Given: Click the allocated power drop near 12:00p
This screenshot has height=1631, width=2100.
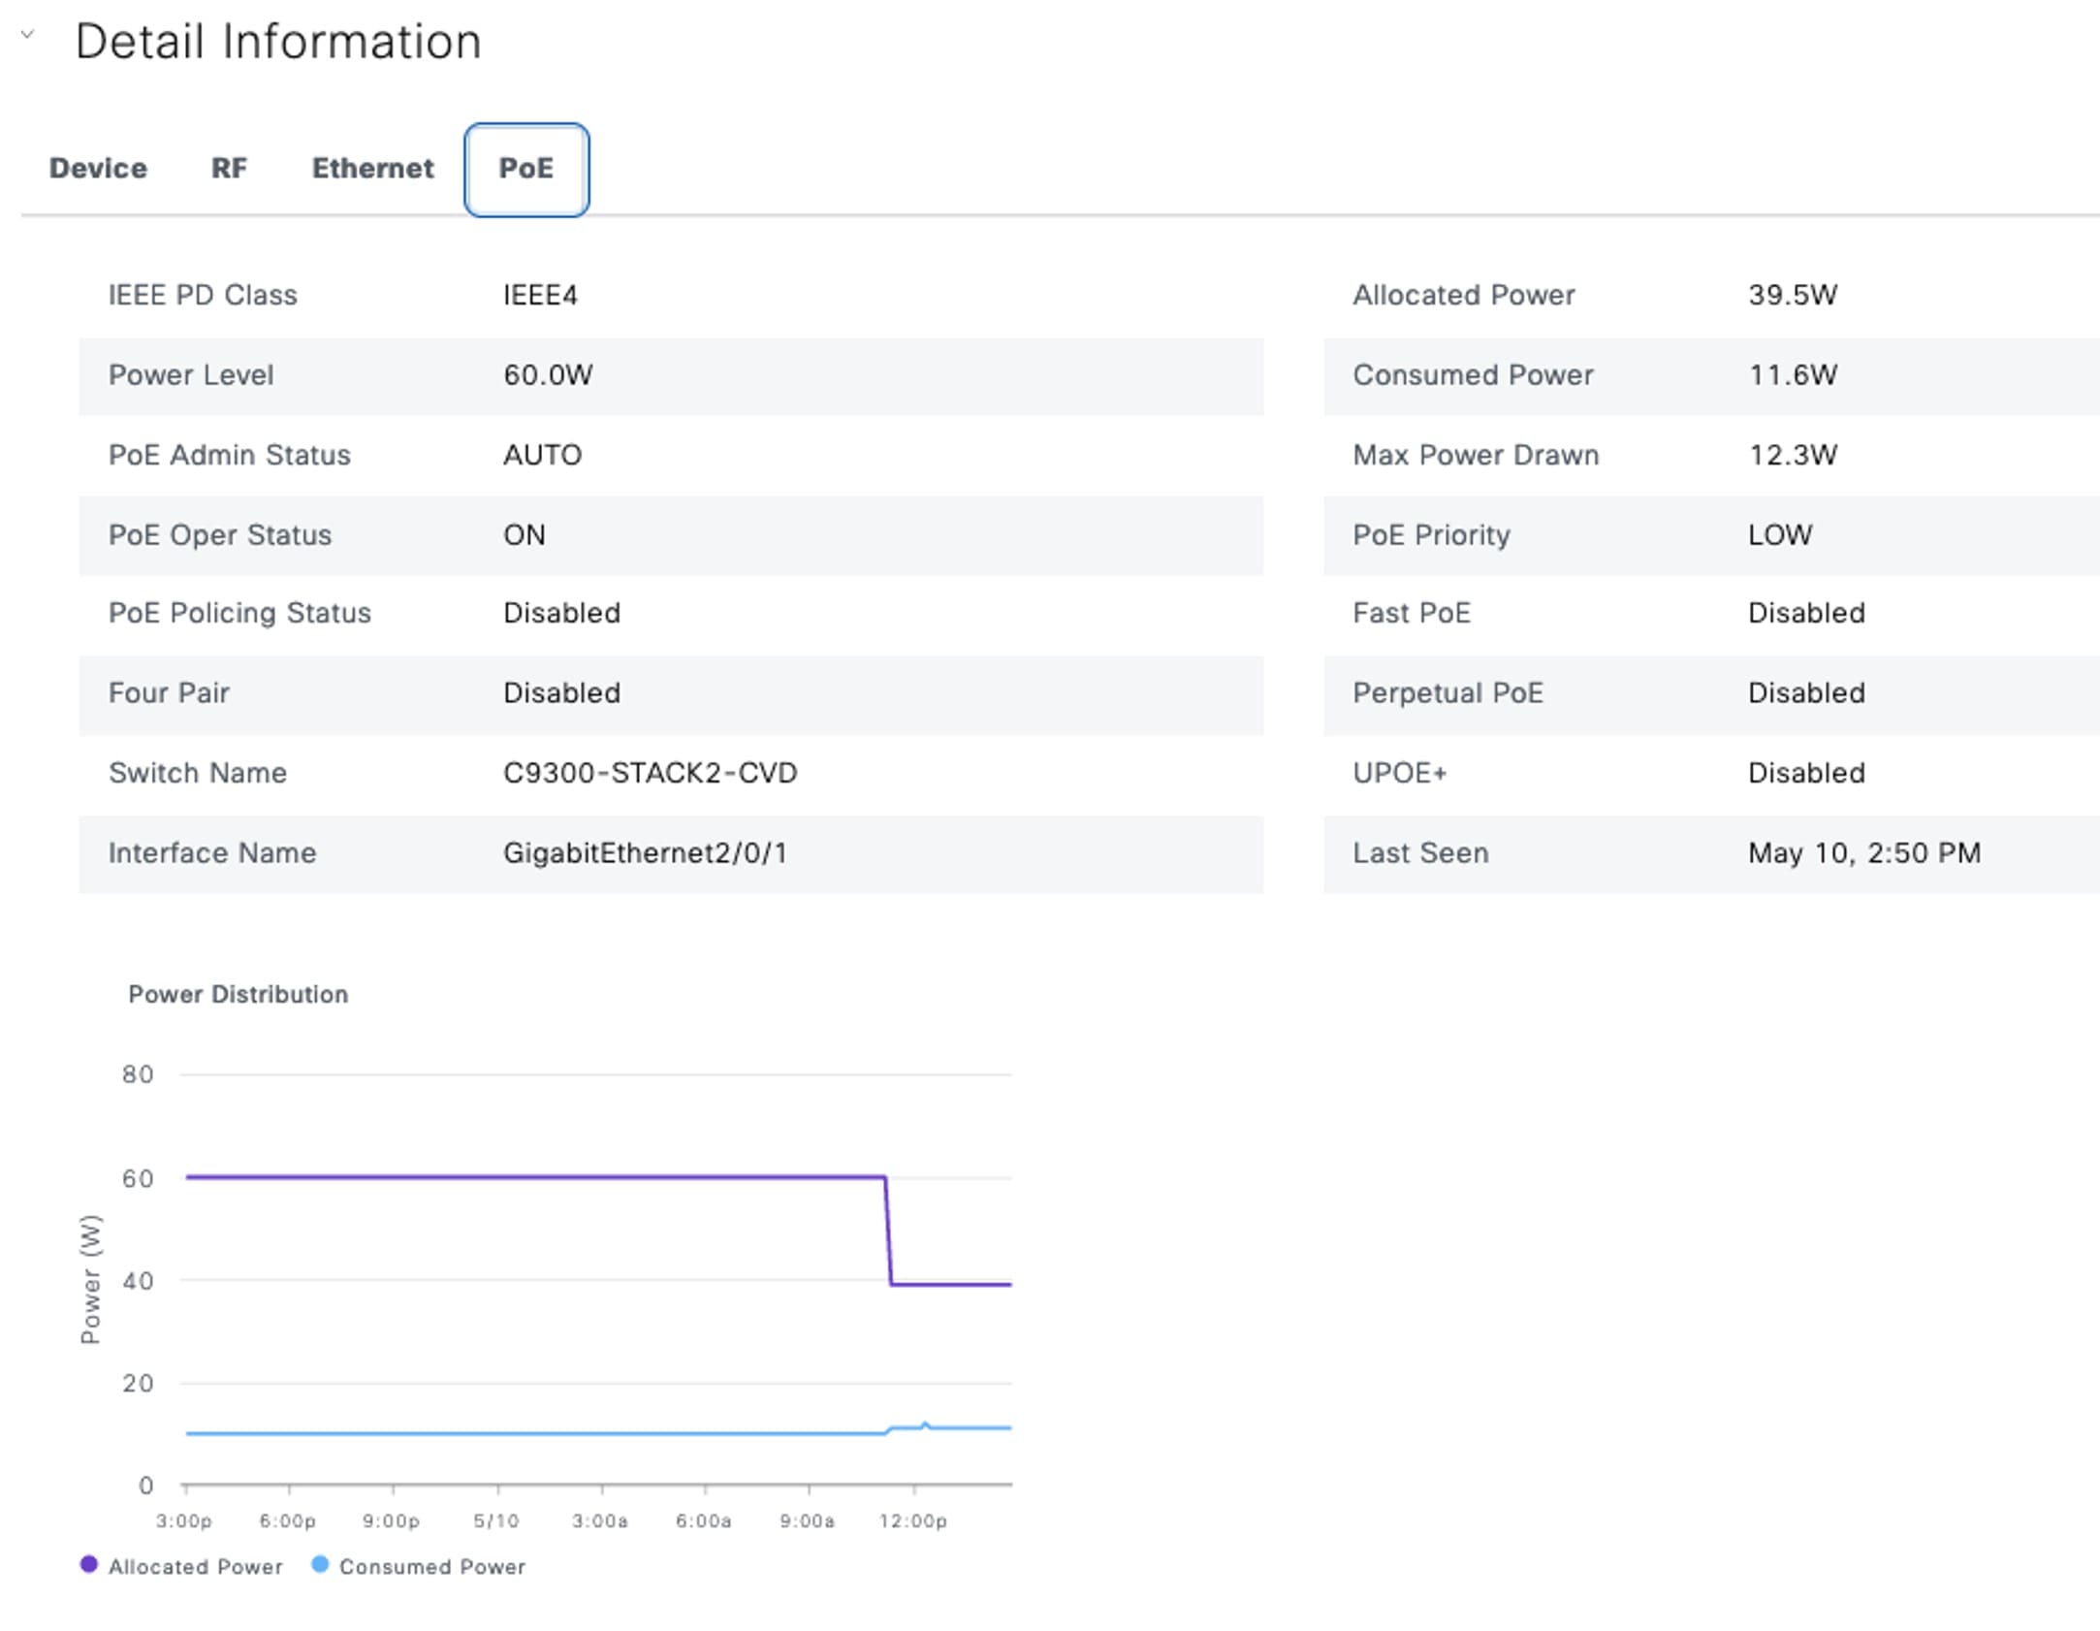Looking at the screenshot, I should click(888, 1231).
